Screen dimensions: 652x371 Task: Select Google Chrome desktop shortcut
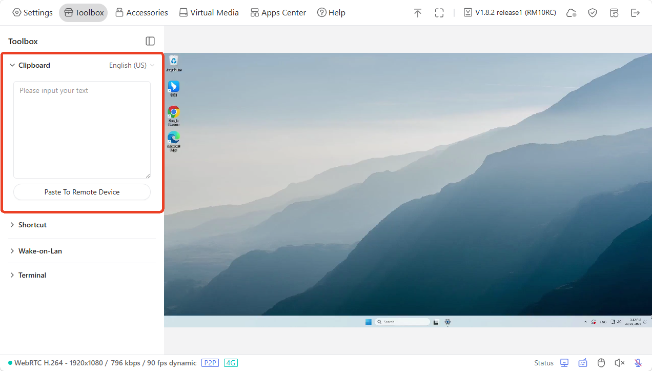click(174, 116)
